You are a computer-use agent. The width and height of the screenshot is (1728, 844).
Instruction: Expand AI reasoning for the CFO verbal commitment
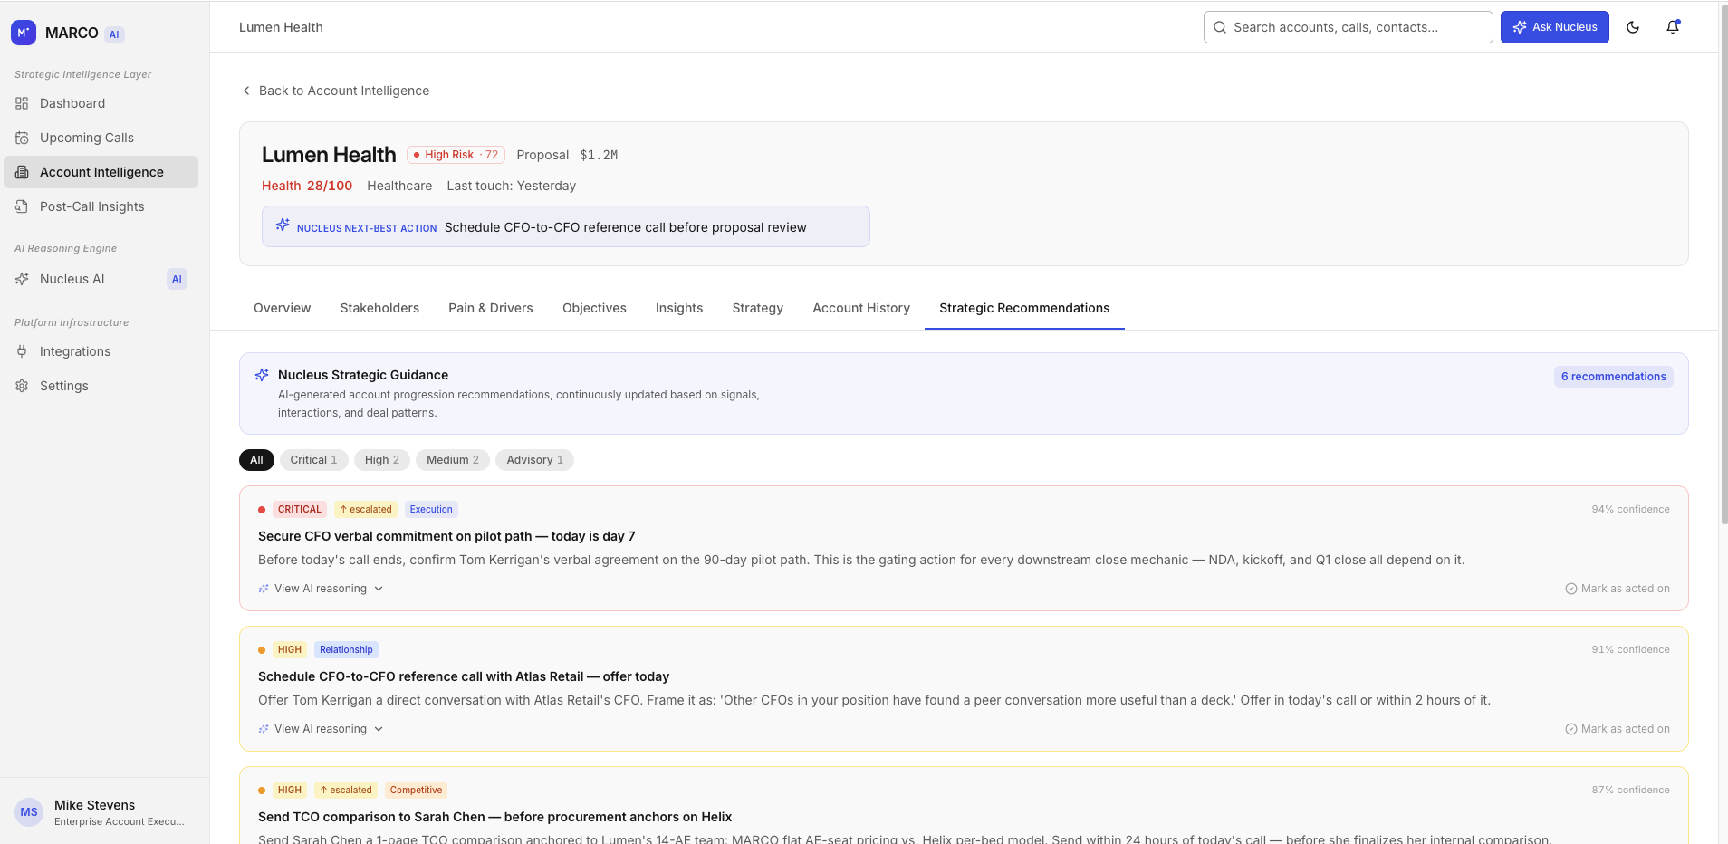pos(321,589)
